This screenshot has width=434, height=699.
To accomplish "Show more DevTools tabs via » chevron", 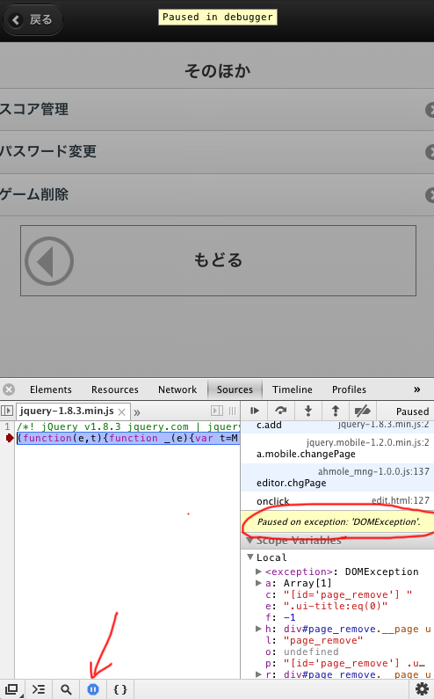I will click(417, 390).
